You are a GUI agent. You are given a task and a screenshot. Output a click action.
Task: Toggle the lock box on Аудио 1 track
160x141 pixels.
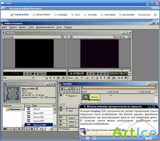64,117
